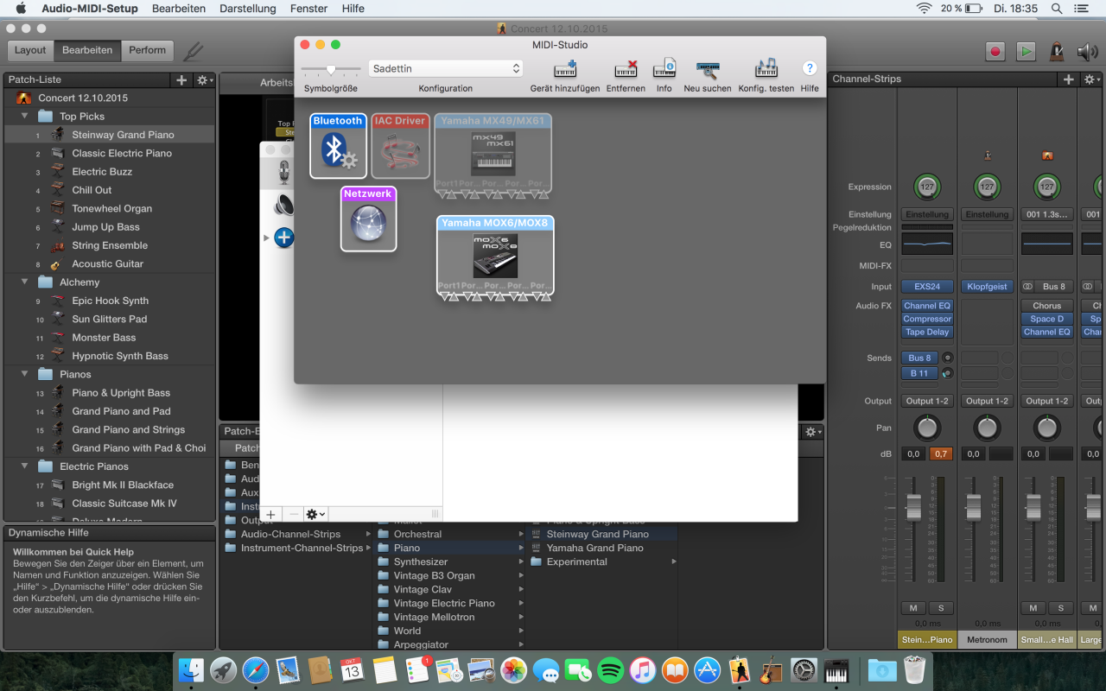
Task: Click the Expression knob of Metronom strip
Action: (987, 186)
